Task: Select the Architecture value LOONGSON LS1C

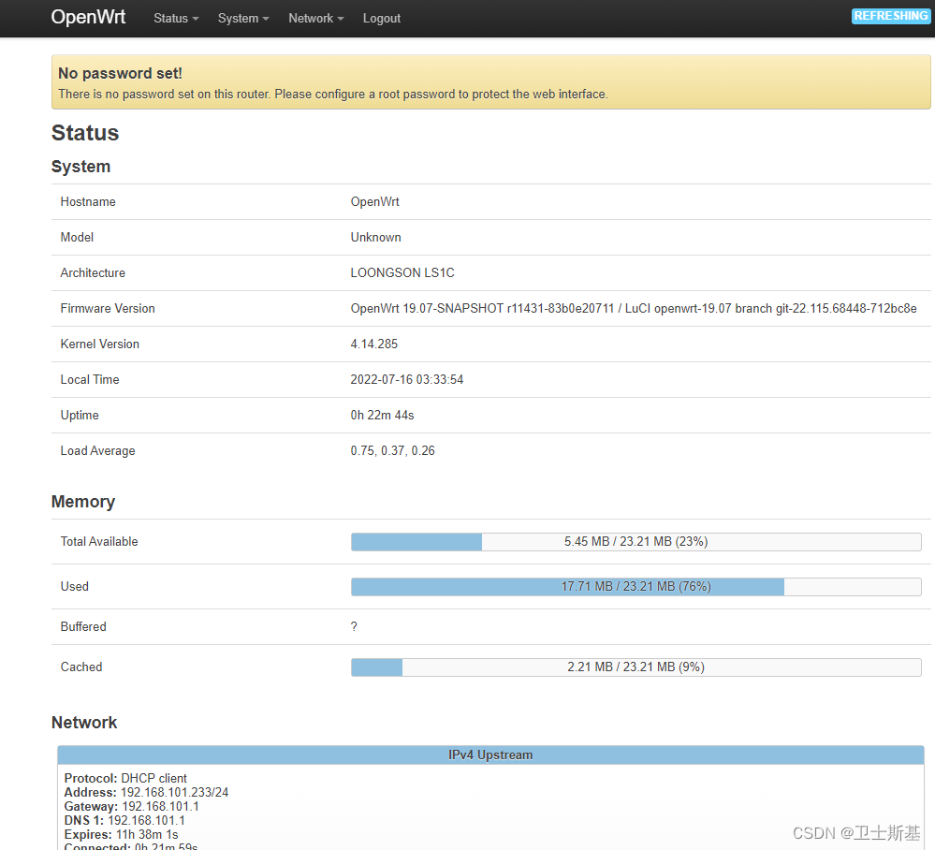Action: pyautogui.click(x=402, y=272)
